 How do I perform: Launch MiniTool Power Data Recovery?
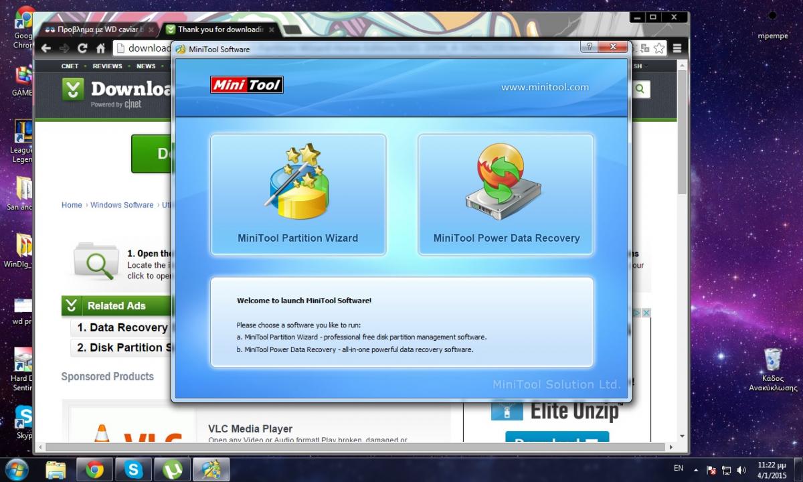click(506, 194)
